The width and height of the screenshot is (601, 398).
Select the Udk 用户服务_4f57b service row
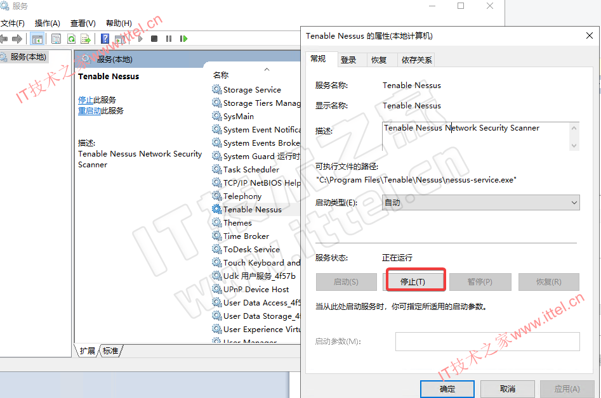click(256, 276)
